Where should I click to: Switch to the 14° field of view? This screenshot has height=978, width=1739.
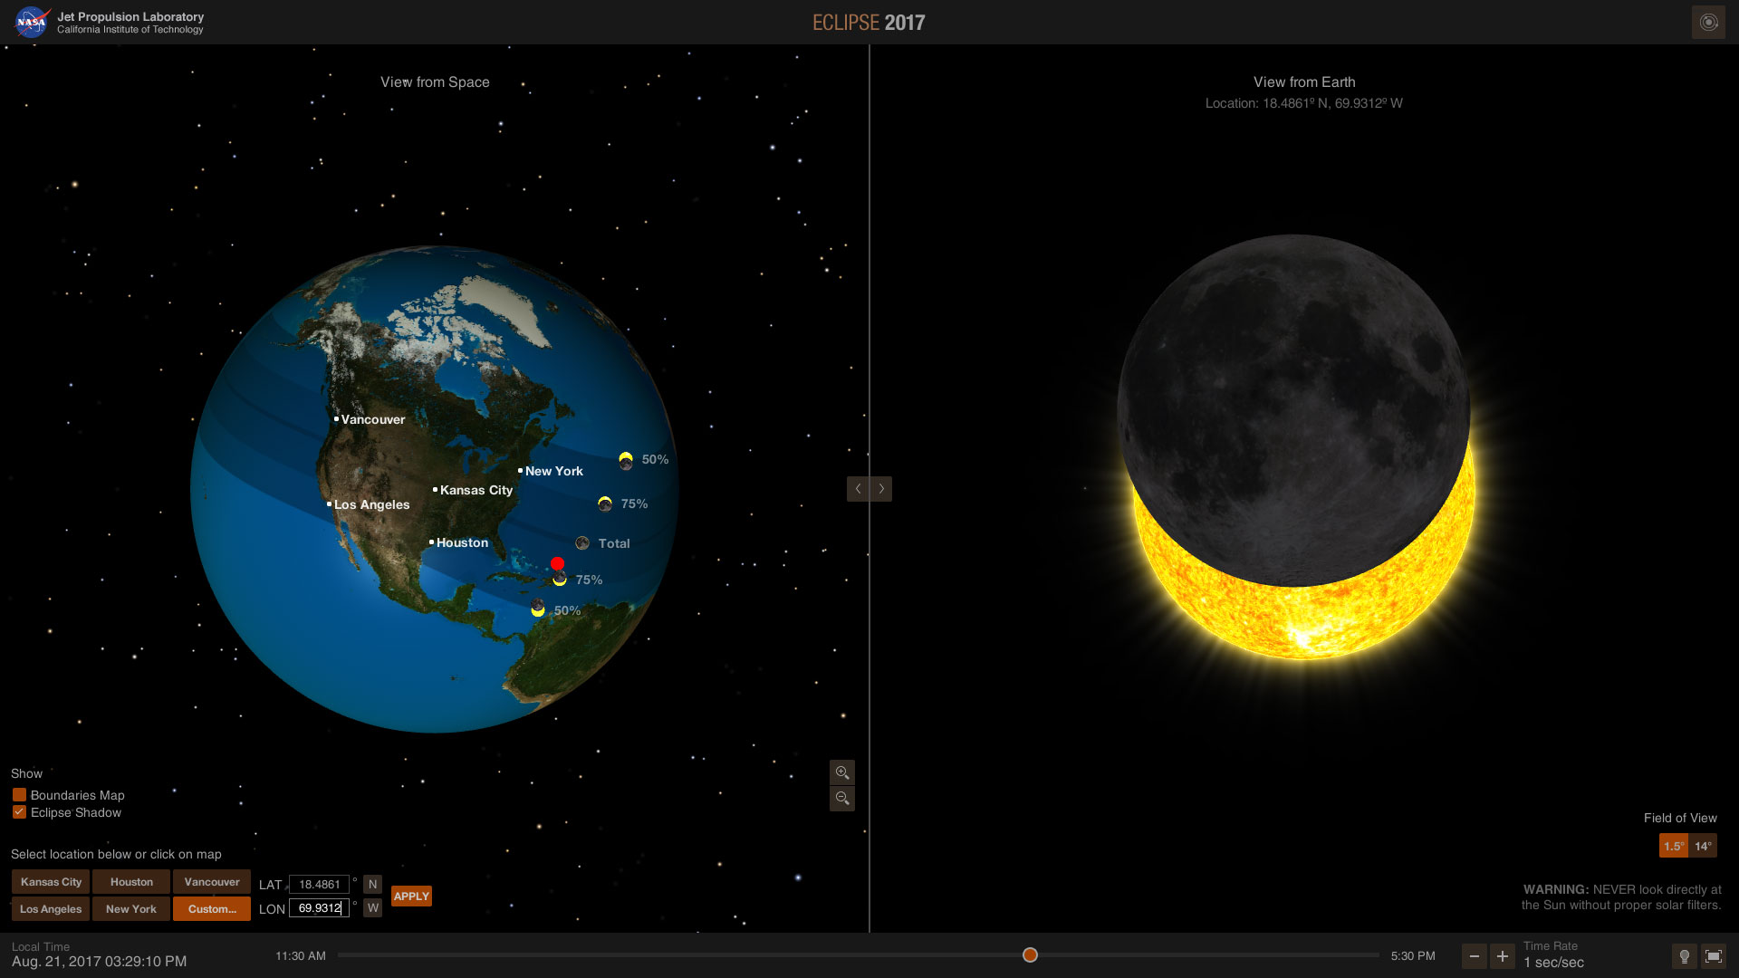click(x=1703, y=845)
